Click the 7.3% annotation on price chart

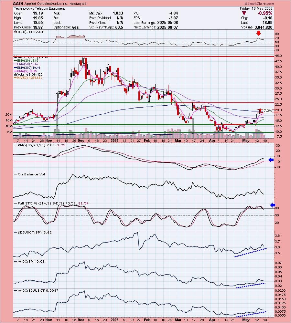(268, 110)
